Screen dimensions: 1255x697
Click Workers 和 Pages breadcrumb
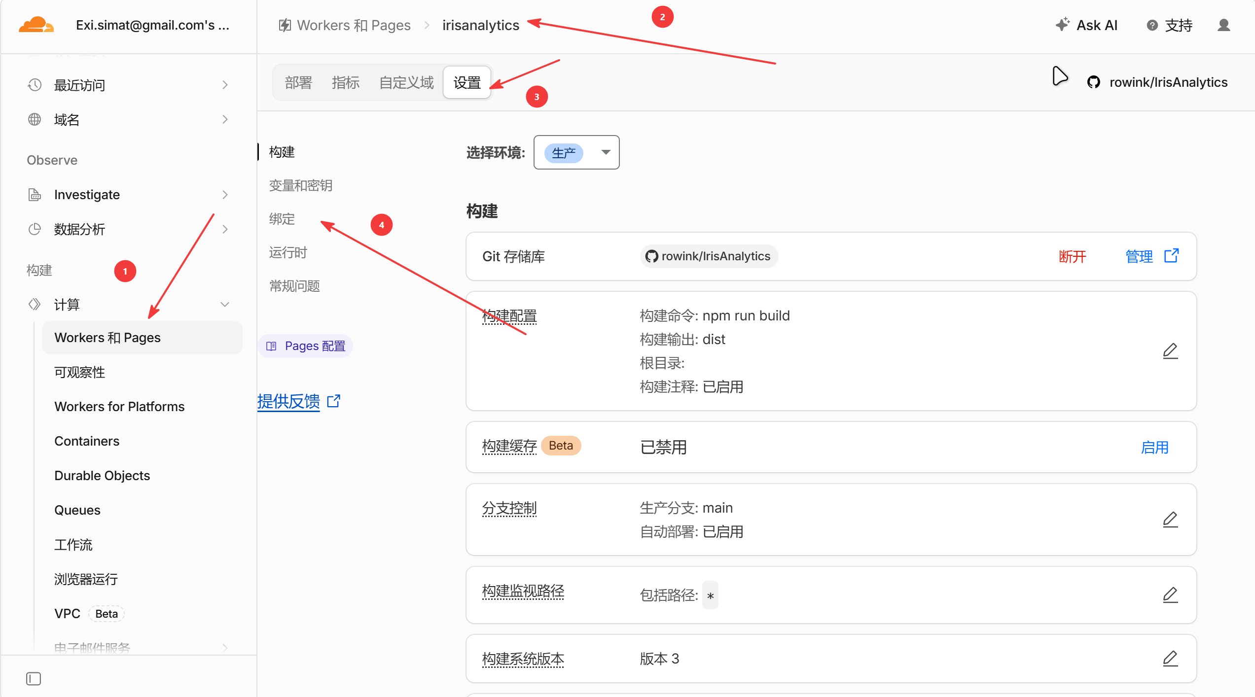354,25
